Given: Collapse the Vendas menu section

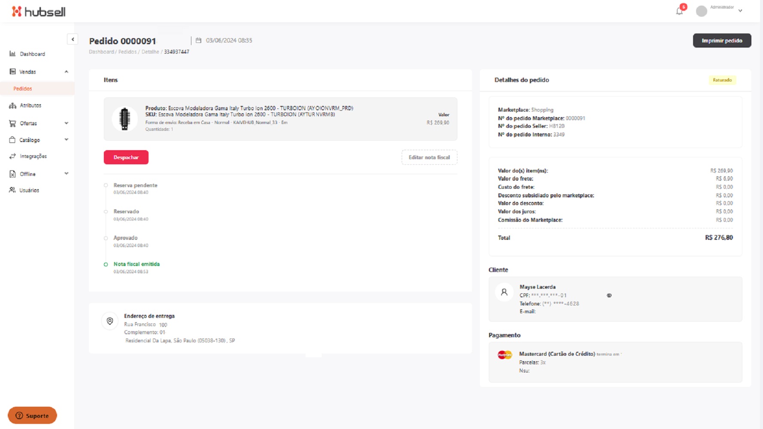Looking at the screenshot, I should [x=67, y=72].
